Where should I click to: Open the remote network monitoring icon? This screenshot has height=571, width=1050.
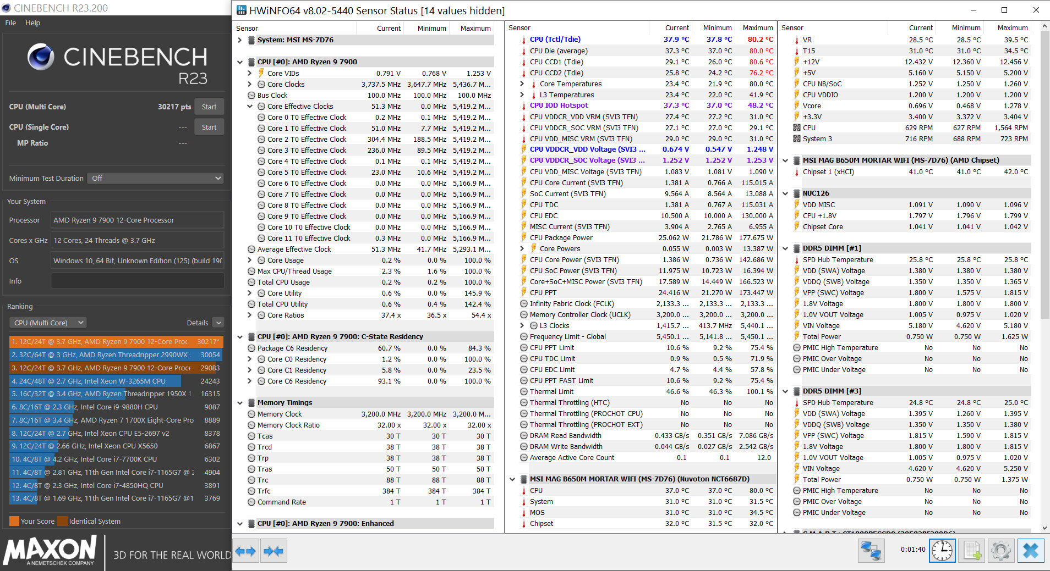[871, 550]
